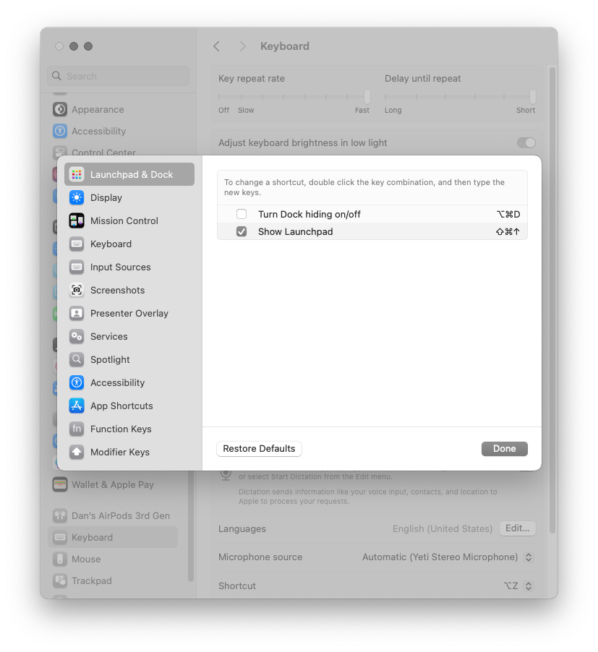Click the Languages Edit... button

pos(517,528)
